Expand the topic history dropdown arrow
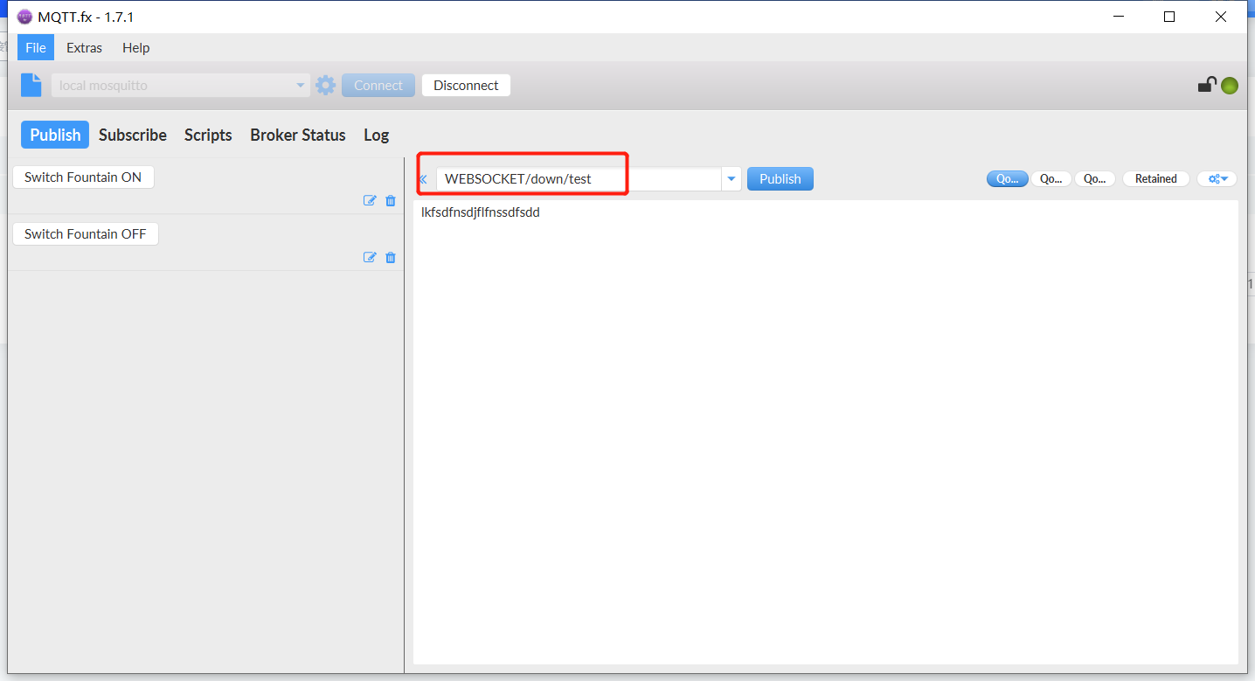The width and height of the screenshot is (1255, 681). coord(732,179)
